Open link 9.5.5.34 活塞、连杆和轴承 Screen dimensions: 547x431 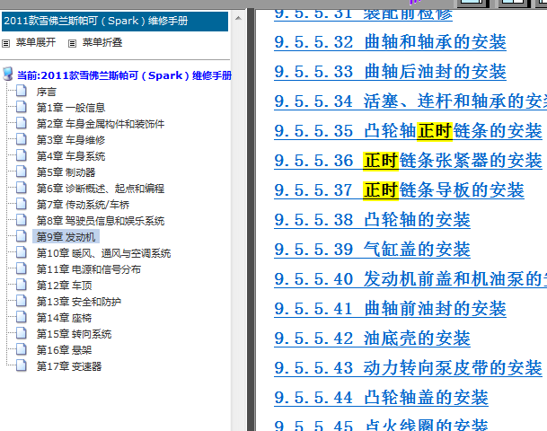[x=410, y=101]
